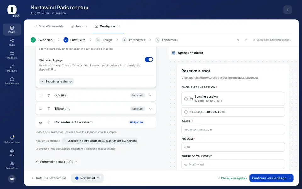Click the green check icon for Événement step
The image size is (302, 189).
(x=33, y=40)
